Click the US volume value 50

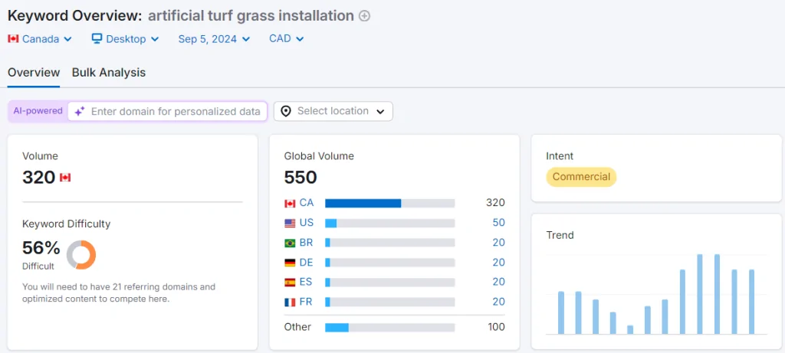click(498, 223)
